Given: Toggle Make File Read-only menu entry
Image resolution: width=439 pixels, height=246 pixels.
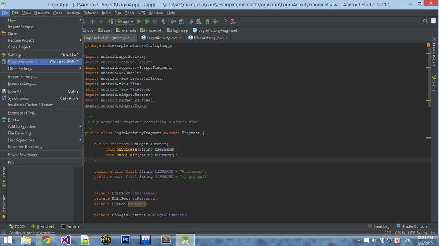Looking at the screenshot, I should (x=42, y=147).
